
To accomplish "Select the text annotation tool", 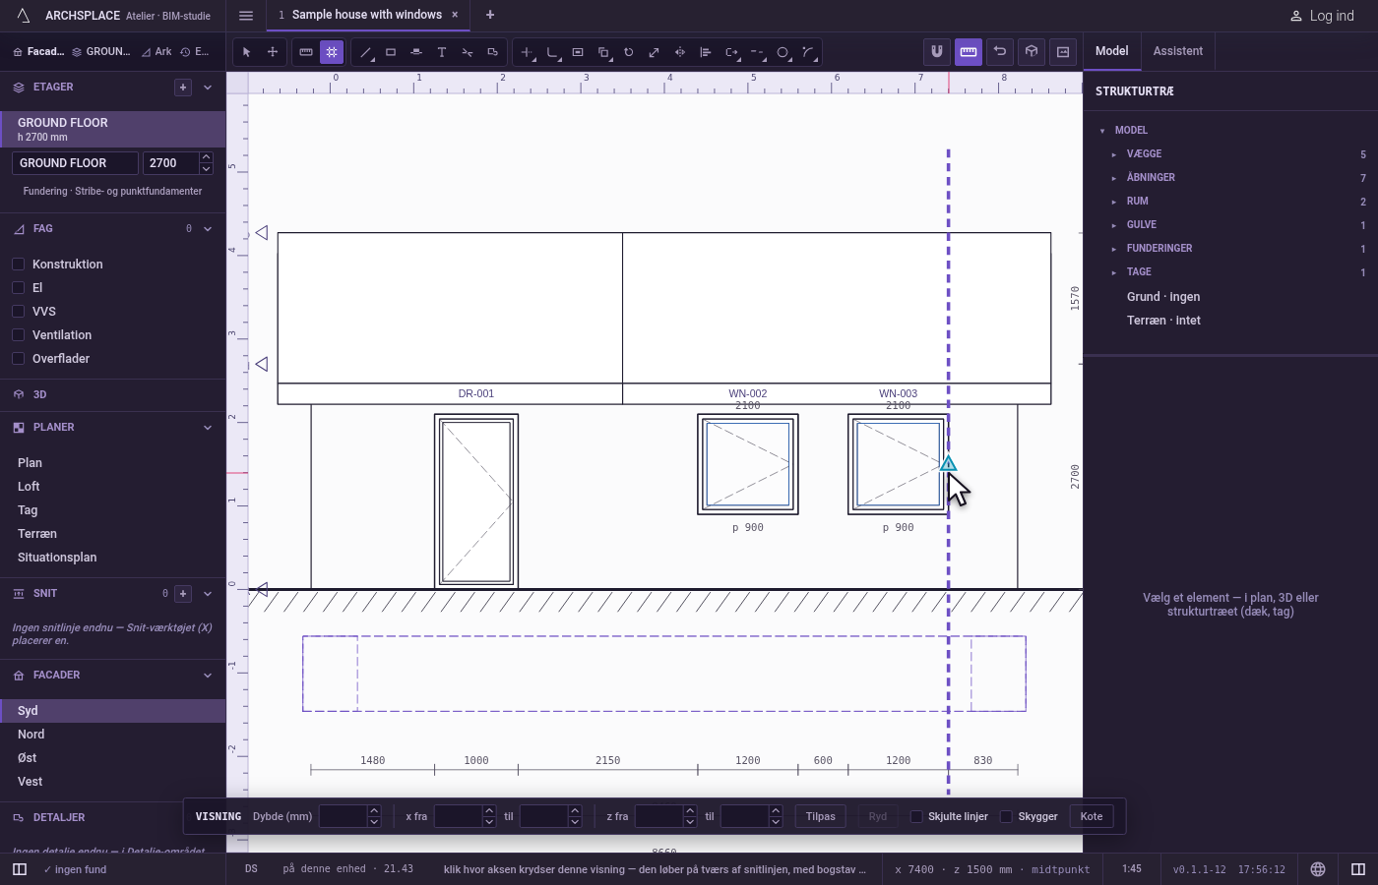I will click(442, 52).
